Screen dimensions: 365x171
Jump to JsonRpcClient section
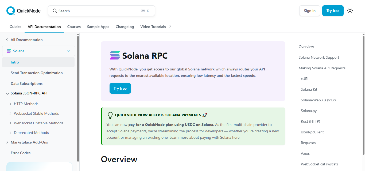(x=312, y=132)
